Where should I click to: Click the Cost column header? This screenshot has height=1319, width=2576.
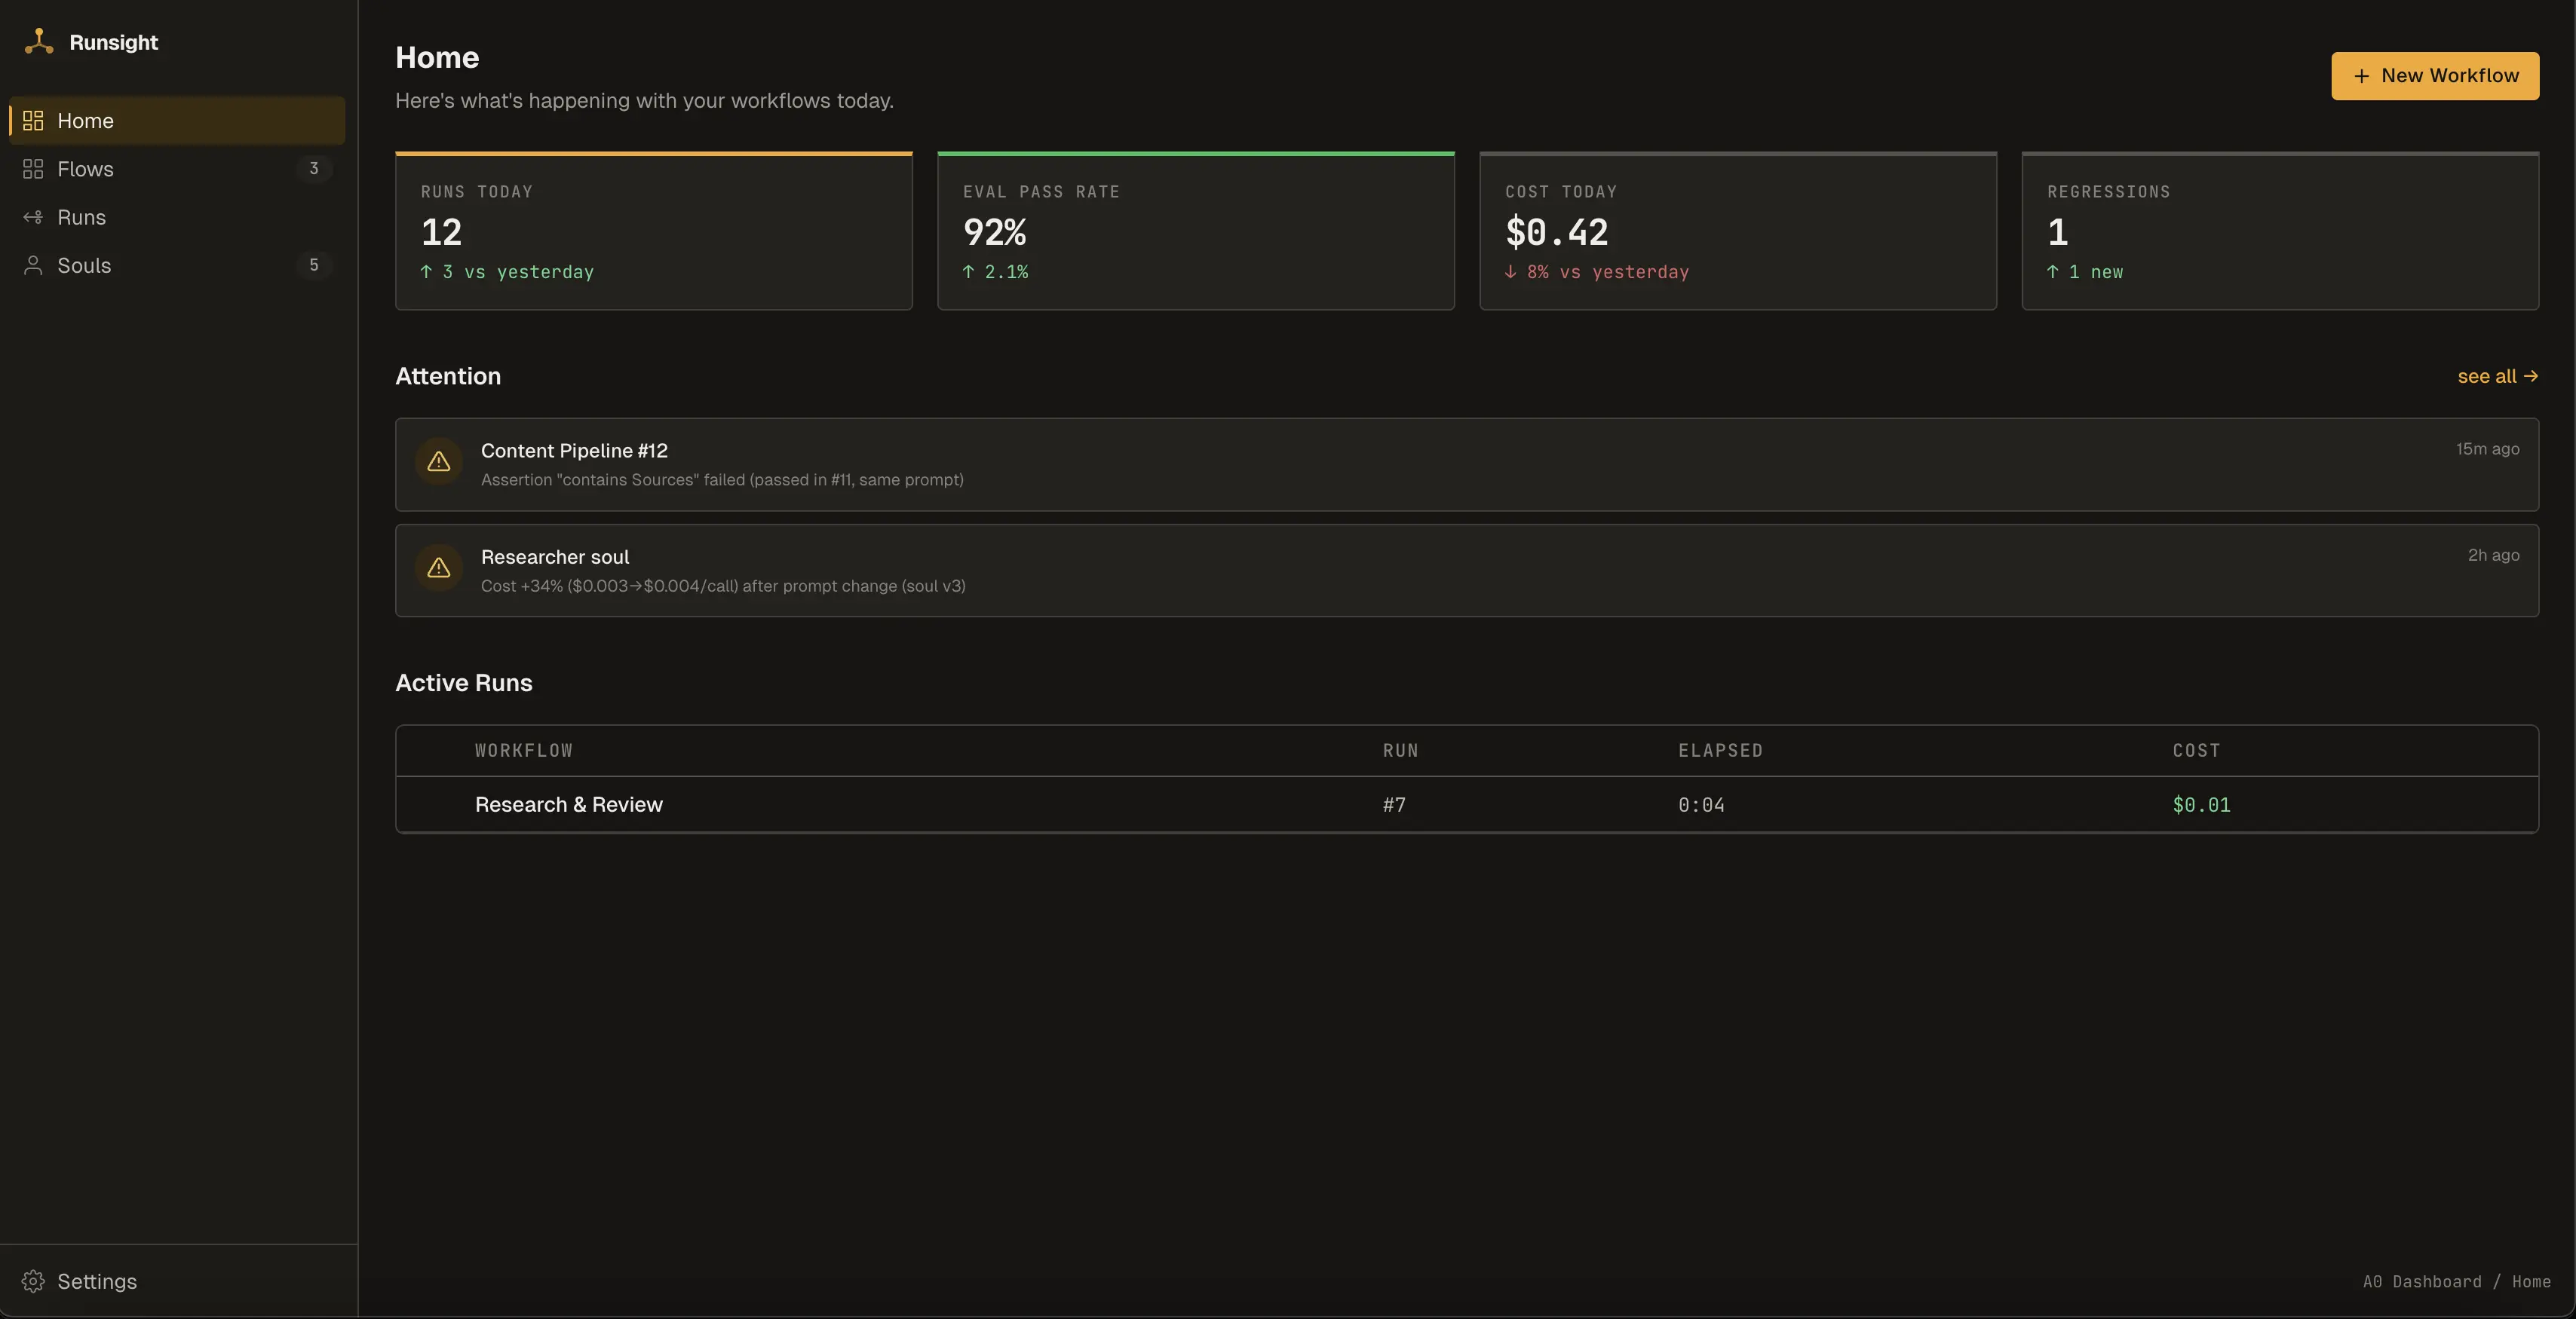(2195, 751)
